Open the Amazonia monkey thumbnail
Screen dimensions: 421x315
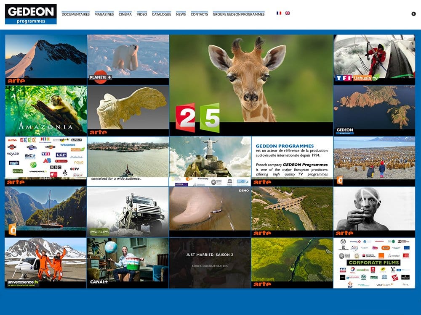click(x=46, y=110)
